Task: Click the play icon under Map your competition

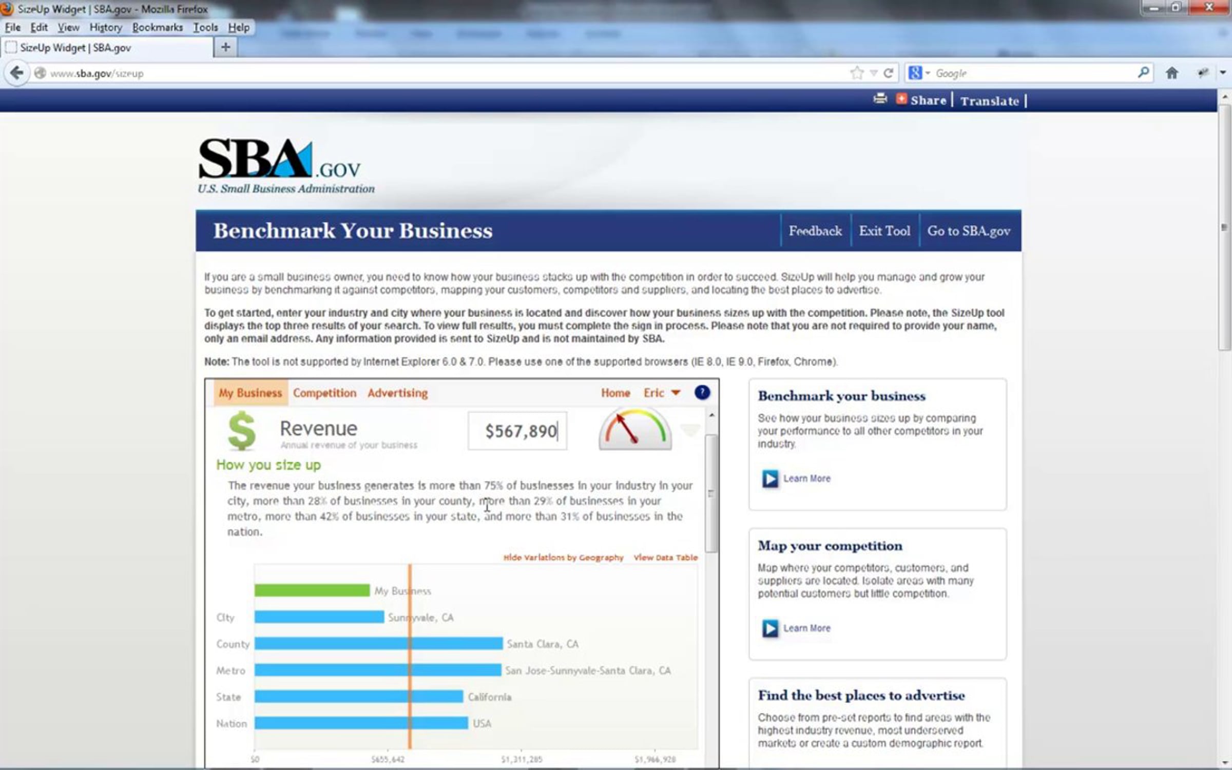Action: [x=770, y=628]
